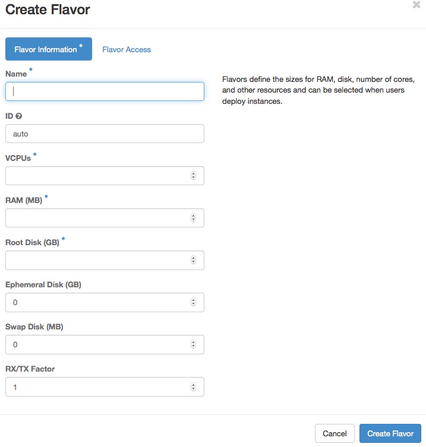Viewport: 426px width, 447px height.
Task: Click the Ephemeral Disk stepper arrows
Action: tap(193, 302)
